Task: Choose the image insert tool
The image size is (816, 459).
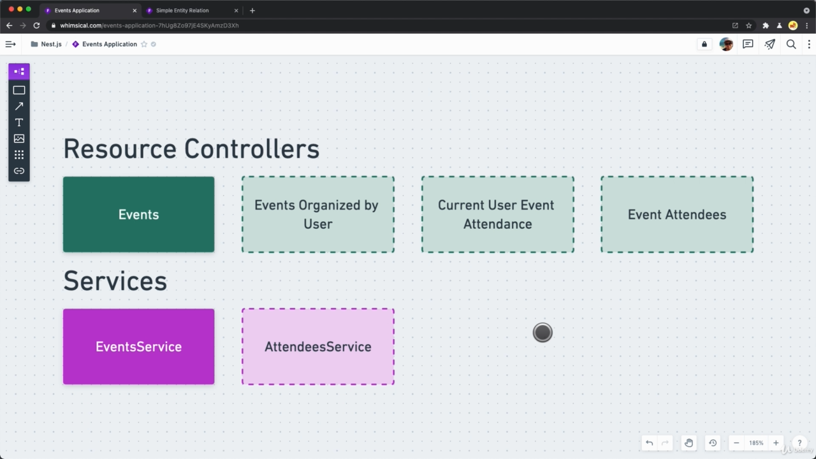Action: pos(19,138)
